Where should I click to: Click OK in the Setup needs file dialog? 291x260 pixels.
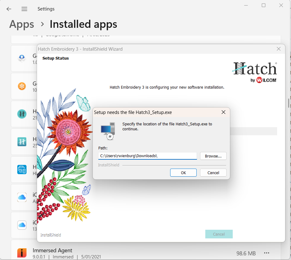click(x=183, y=173)
